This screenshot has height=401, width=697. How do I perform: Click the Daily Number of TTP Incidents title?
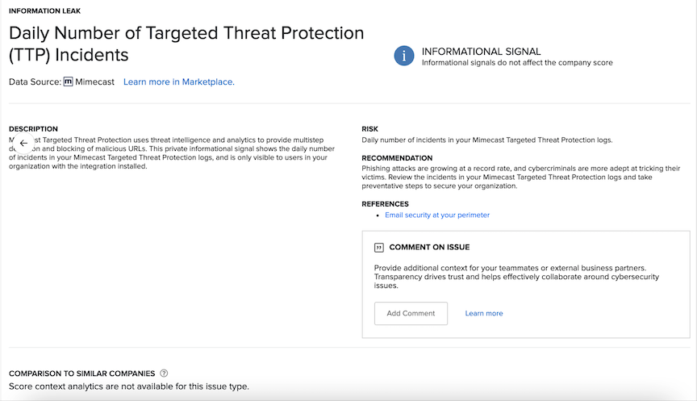186,44
